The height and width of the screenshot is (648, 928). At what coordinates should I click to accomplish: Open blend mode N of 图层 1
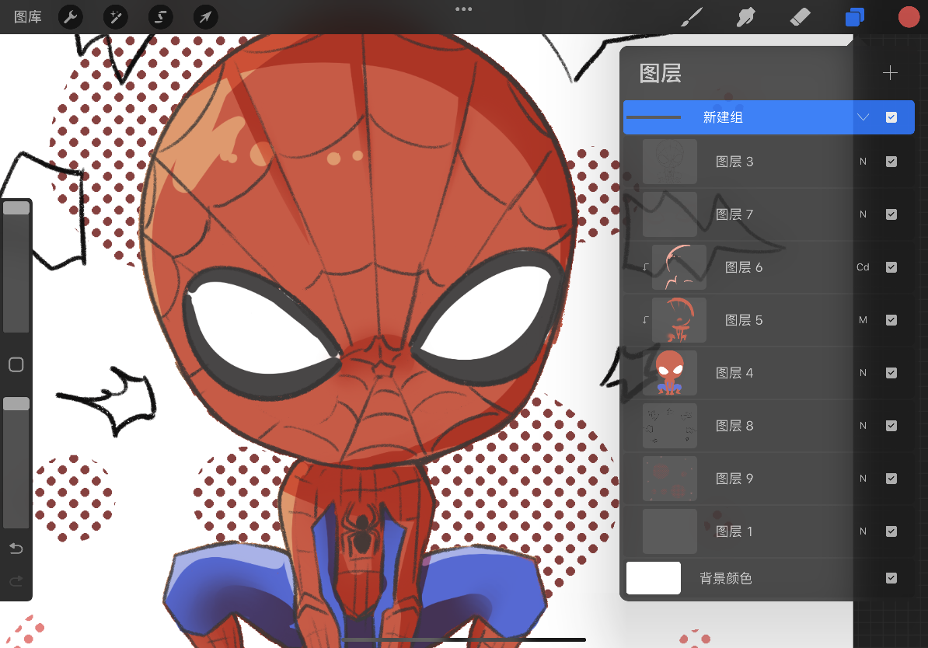pos(863,531)
